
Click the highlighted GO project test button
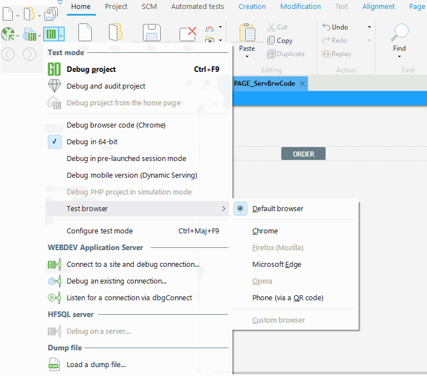tap(51, 34)
